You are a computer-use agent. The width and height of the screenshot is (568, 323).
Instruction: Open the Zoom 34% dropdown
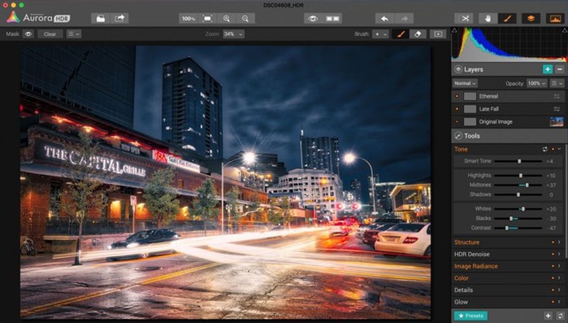(233, 34)
